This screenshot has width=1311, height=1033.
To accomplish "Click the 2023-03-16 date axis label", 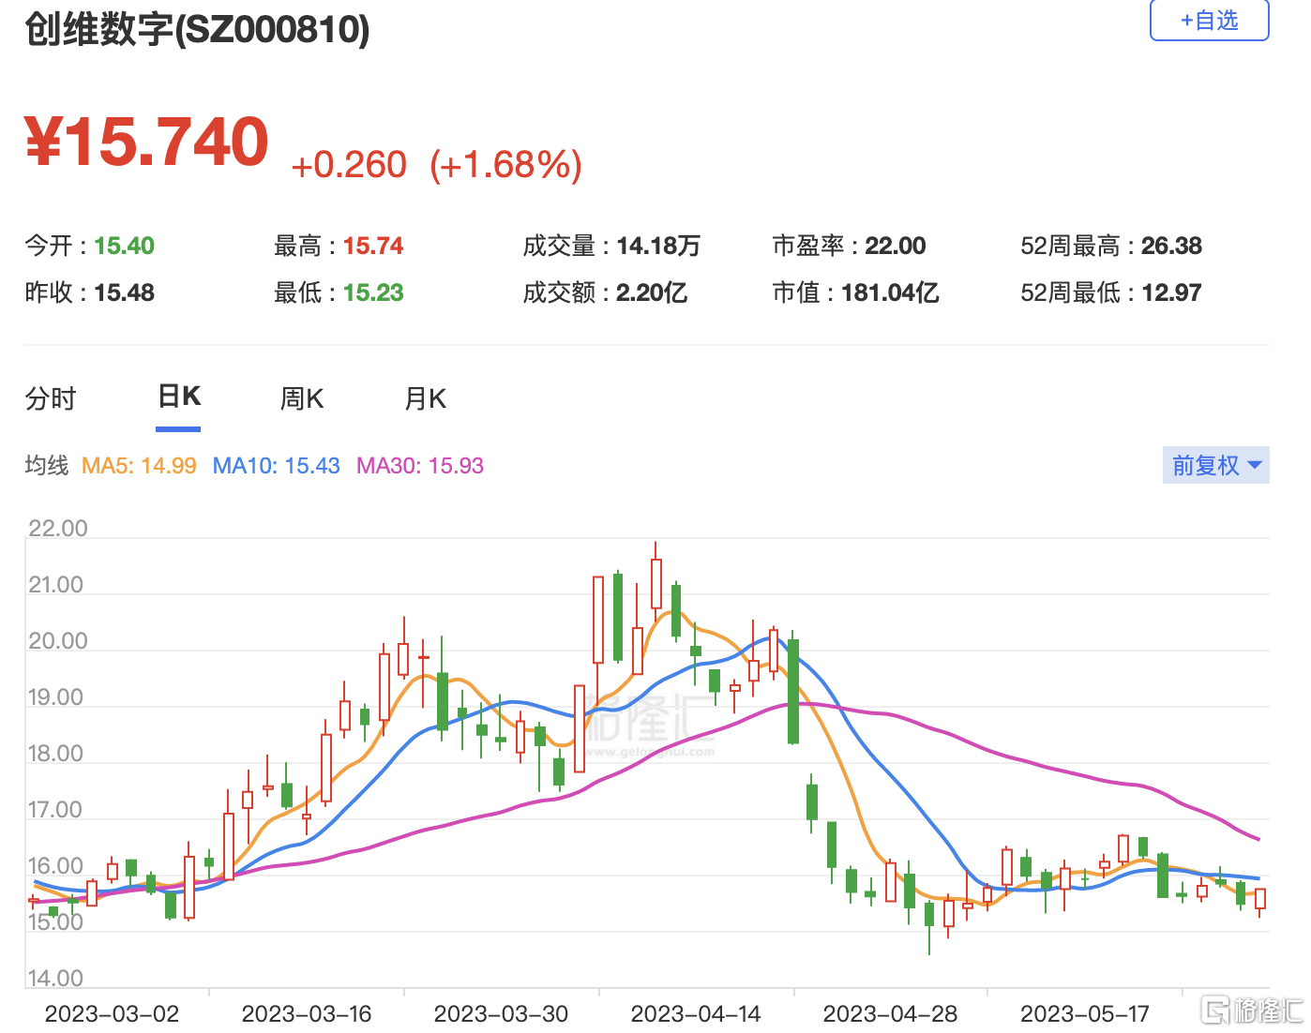I will pyautogui.click(x=307, y=1014).
